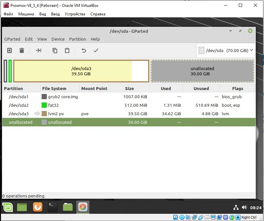Select the gray /dev/sda1 sliver in disk map
264x221 pixels.
(x=5, y=71)
